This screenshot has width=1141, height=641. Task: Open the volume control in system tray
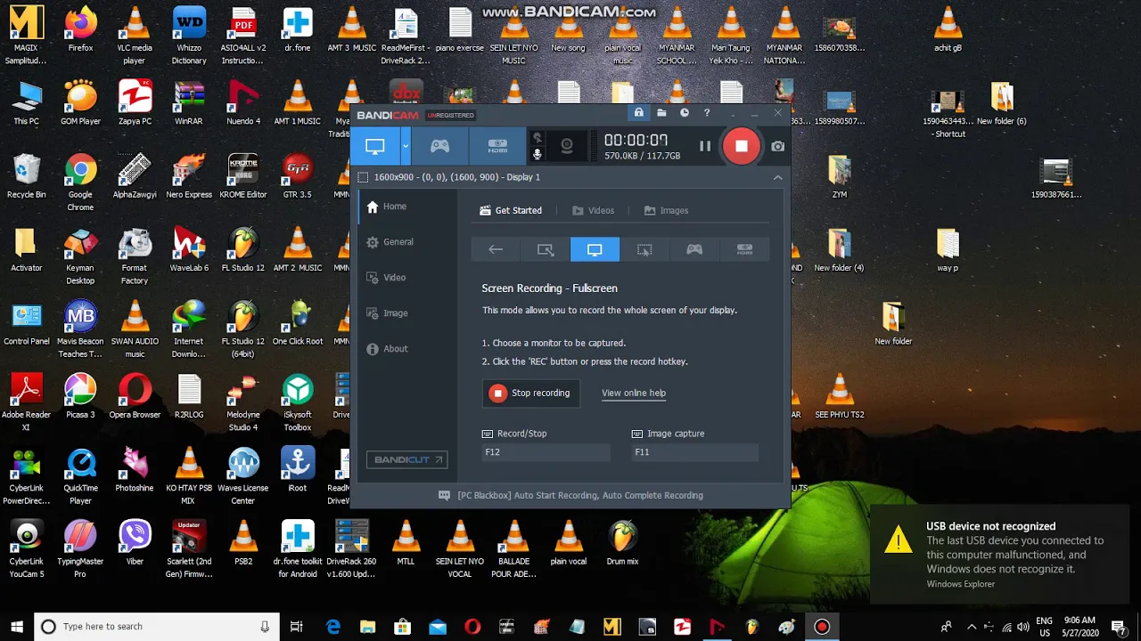tap(1022, 627)
